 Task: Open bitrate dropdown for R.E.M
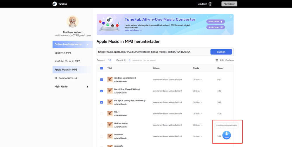(197, 114)
